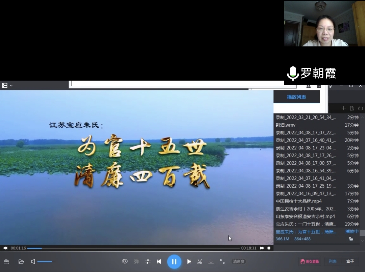The width and height of the screenshot is (365, 272).
Task: Add a file with the plus icon
Action: [343, 108]
